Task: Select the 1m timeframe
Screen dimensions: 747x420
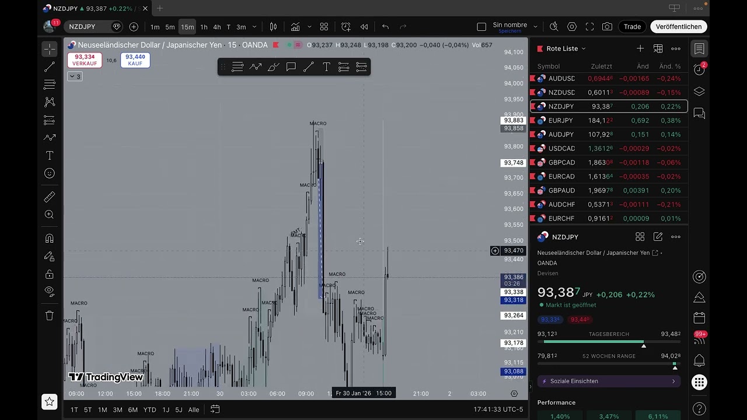Action: click(x=155, y=27)
